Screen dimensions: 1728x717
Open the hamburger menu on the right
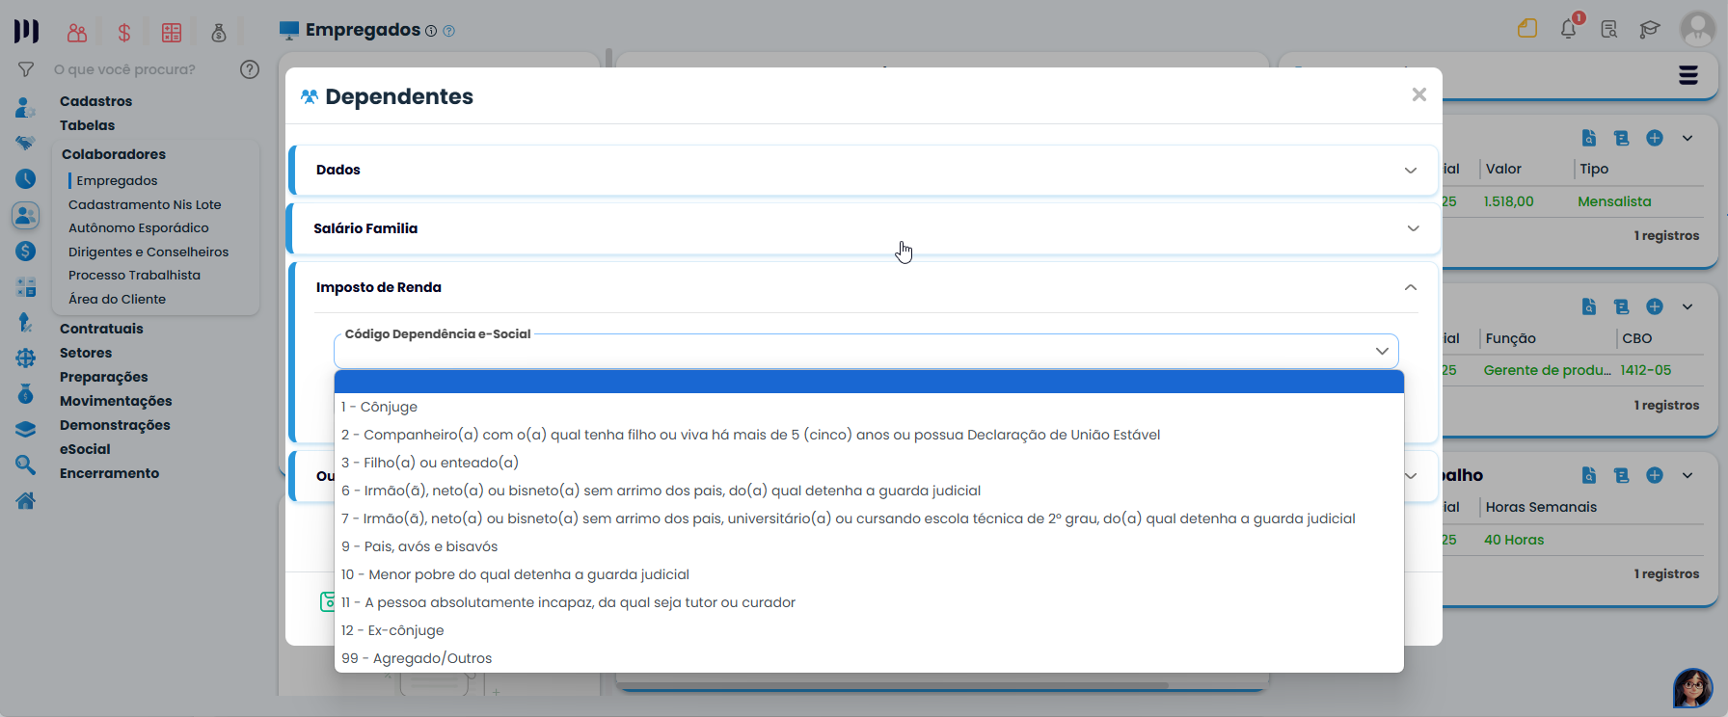point(1688,75)
